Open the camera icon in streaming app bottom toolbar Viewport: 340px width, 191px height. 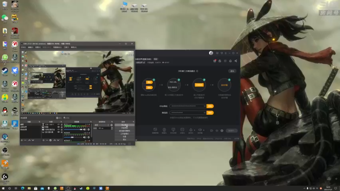(x=164, y=129)
